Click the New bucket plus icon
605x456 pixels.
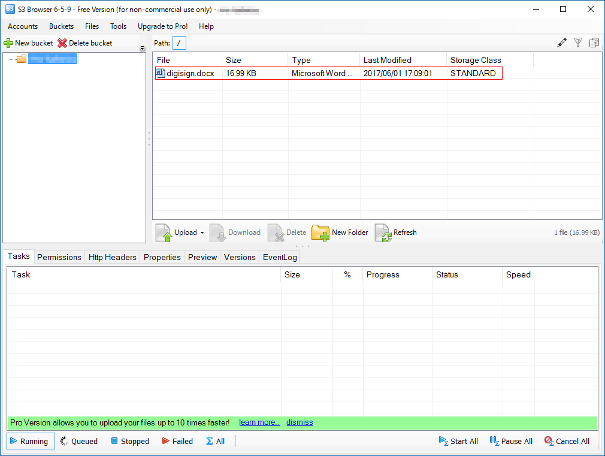pyautogui.click(x=8, y=43)
